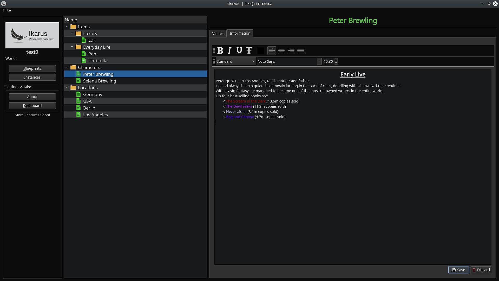This screenshot has width=499, height=281.
Task: Select the Umbrella item in the tree
Action: 98,61
